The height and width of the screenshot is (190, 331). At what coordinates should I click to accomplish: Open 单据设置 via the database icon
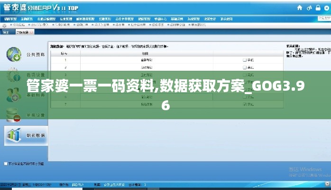click(13, 115)
